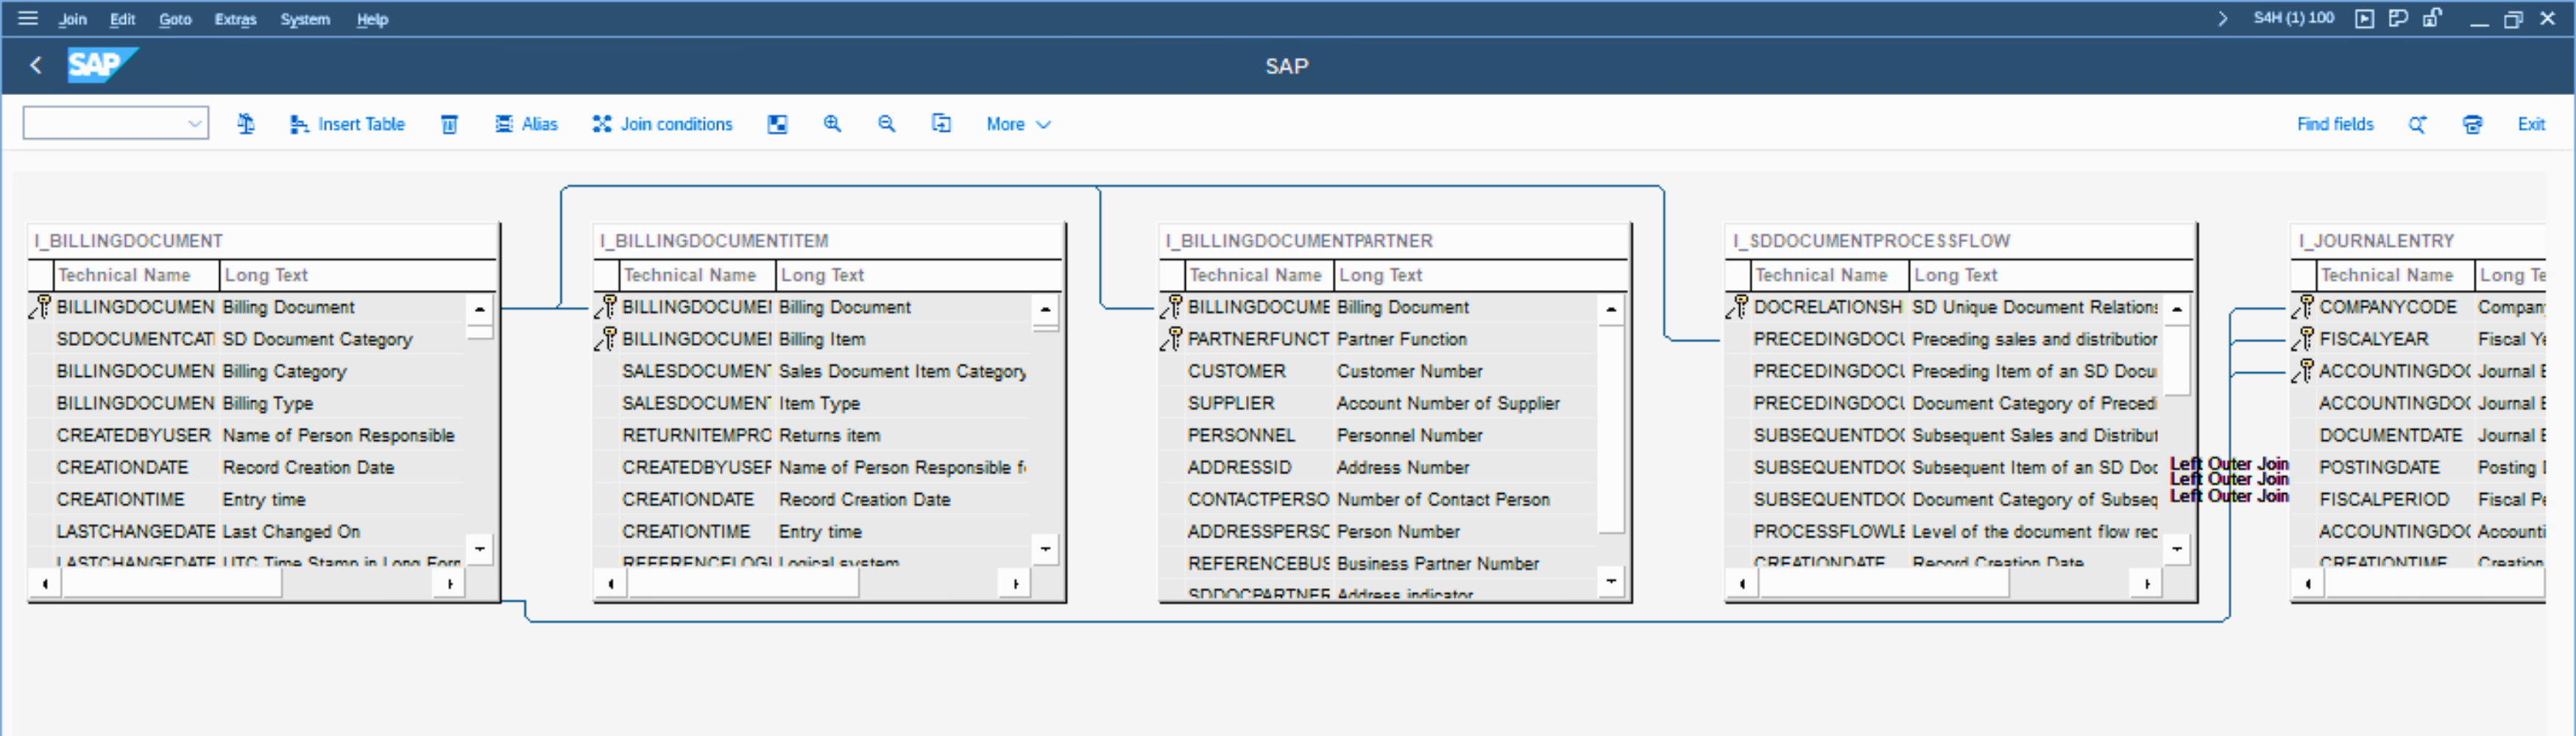Zoom out of the join diagram
2576x736 pixels.
(x=886, y=124)
